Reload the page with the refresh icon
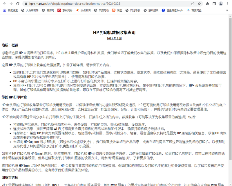232x186 pixels. click(x=18, y=4)
